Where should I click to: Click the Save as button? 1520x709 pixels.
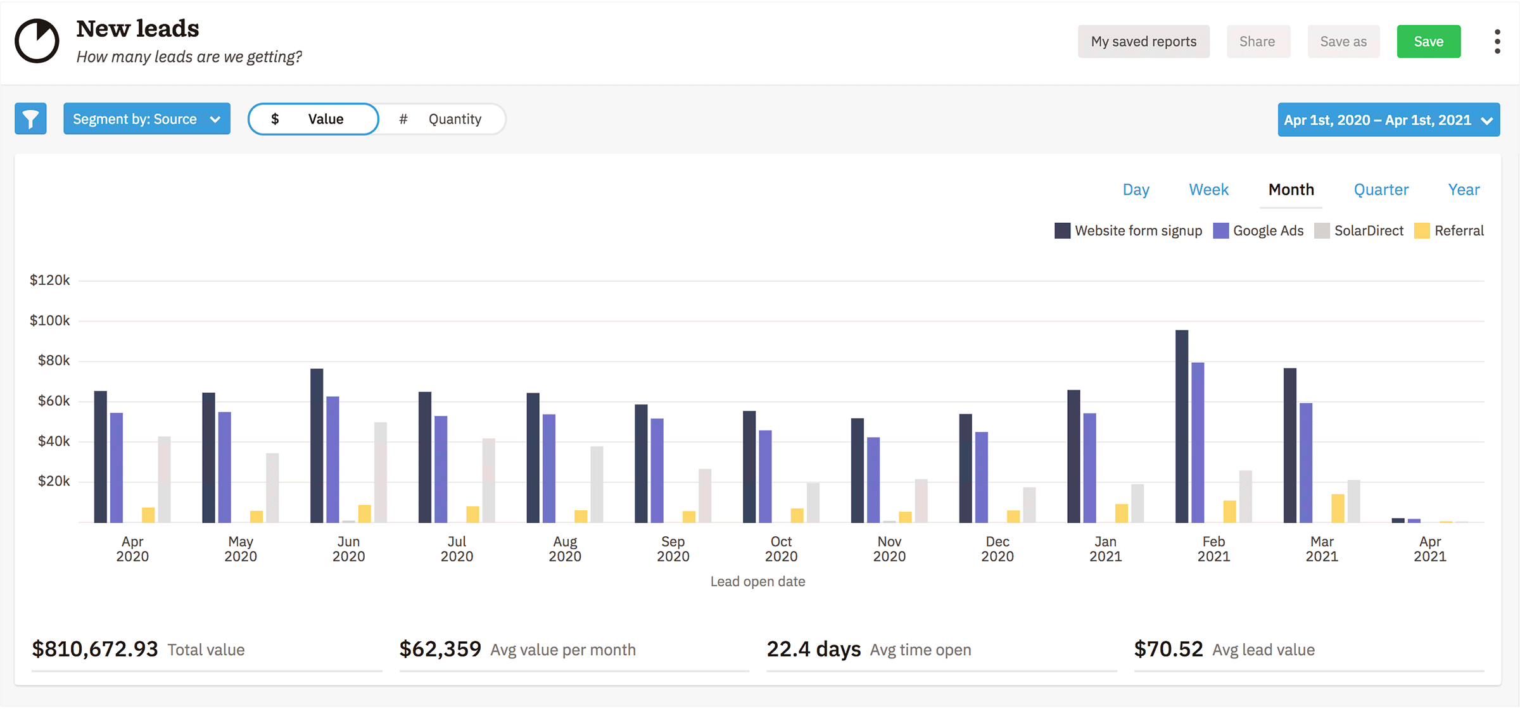click(x=1343, y=42)
